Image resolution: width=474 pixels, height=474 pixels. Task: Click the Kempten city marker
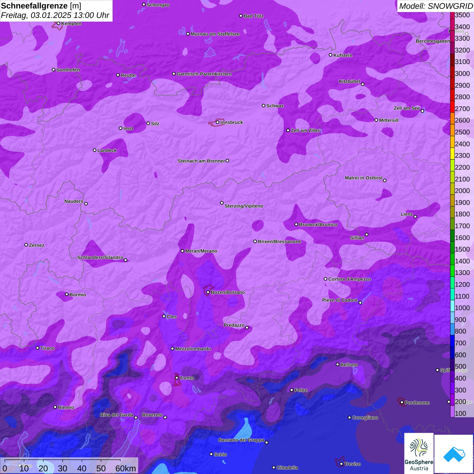pyautogui.click(x=58, y=23)
